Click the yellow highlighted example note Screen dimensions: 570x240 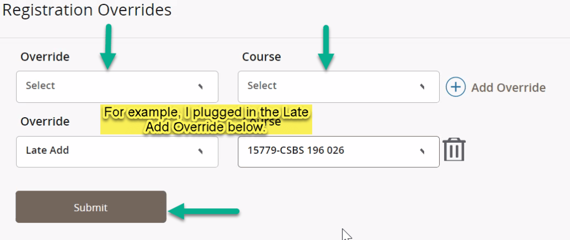[x=206, y=120]
